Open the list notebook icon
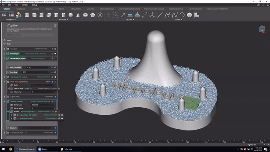The height and width of the screenshot is (152, 270). 11,15
